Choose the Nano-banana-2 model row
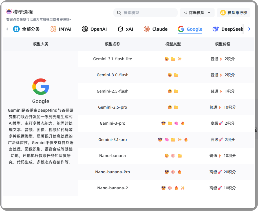 113,188
